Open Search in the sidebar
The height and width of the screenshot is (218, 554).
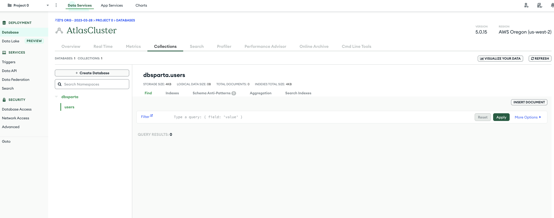(8, 89)
